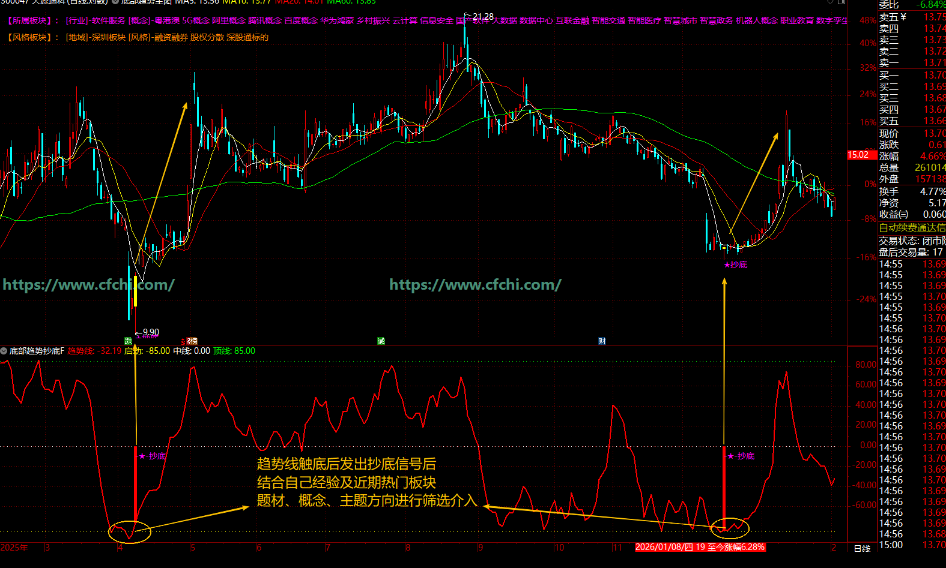Click the 买三 bid level row
Viewport: 946px width, 568px height.
tap(912, 98)
